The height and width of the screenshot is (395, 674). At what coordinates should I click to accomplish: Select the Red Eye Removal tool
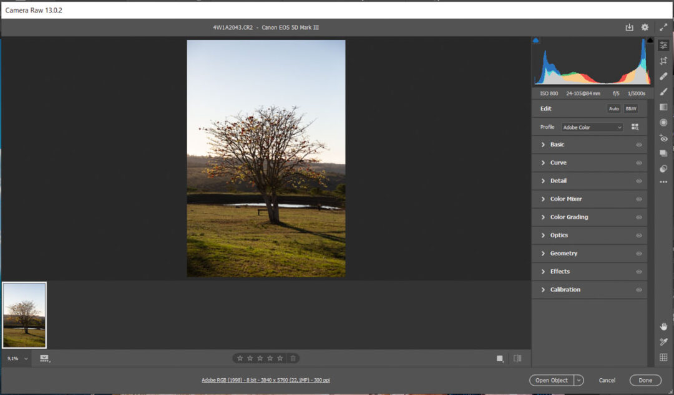pos(663,138)
